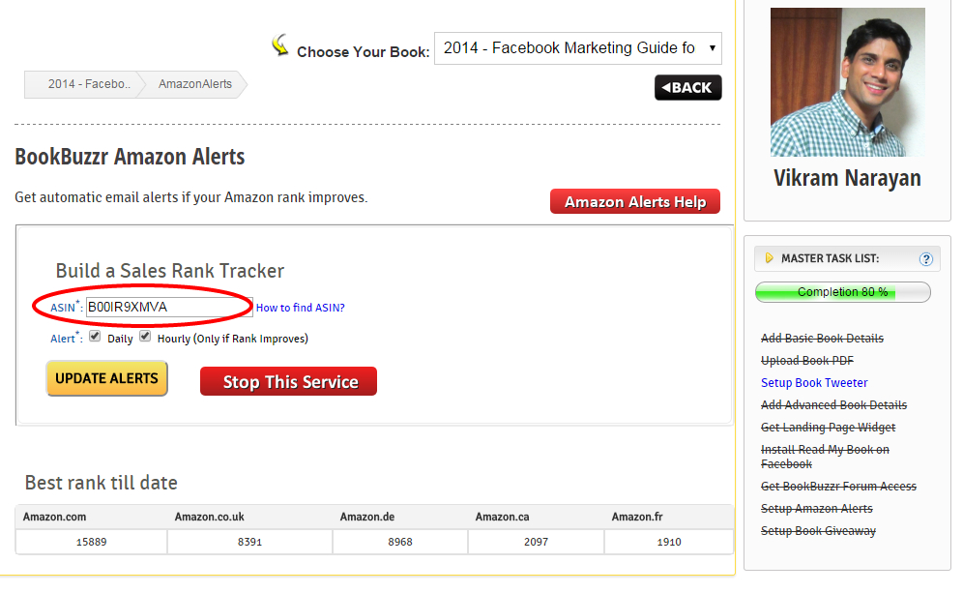
Task: Click the rank value 8968
Action: [x=400, y=542]
